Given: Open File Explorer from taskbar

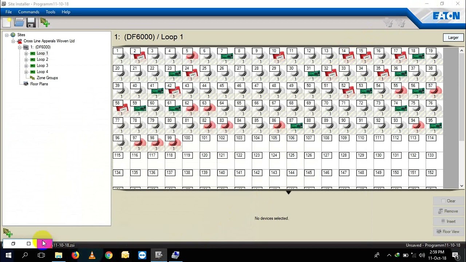Looking at the screenshot, I should 58,255.
